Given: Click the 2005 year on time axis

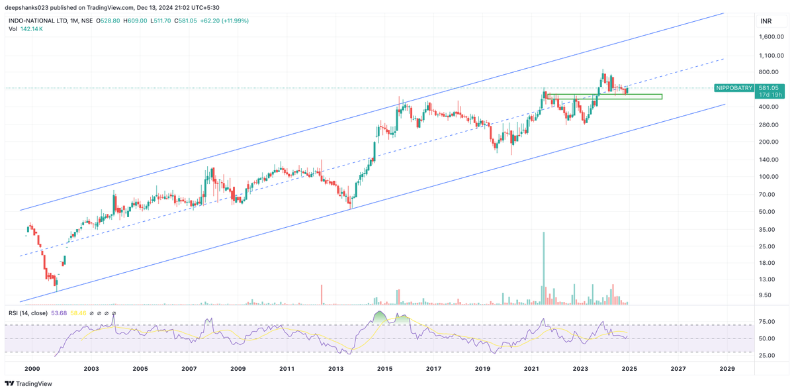Looking at the screenshot, I should (x=140, y=368).
